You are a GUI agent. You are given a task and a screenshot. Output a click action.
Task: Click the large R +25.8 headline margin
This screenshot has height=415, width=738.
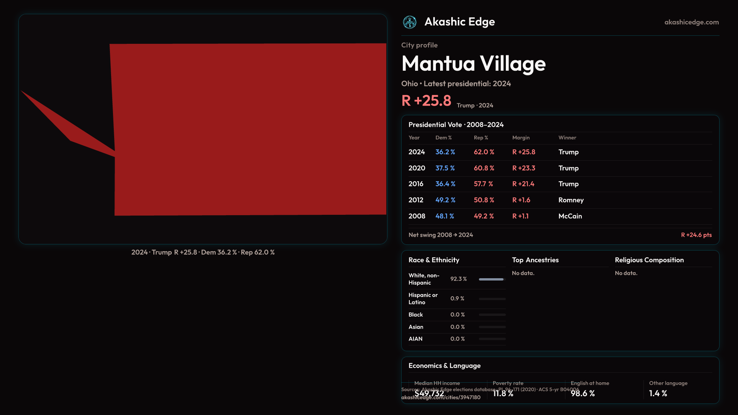tap(426, 101)
